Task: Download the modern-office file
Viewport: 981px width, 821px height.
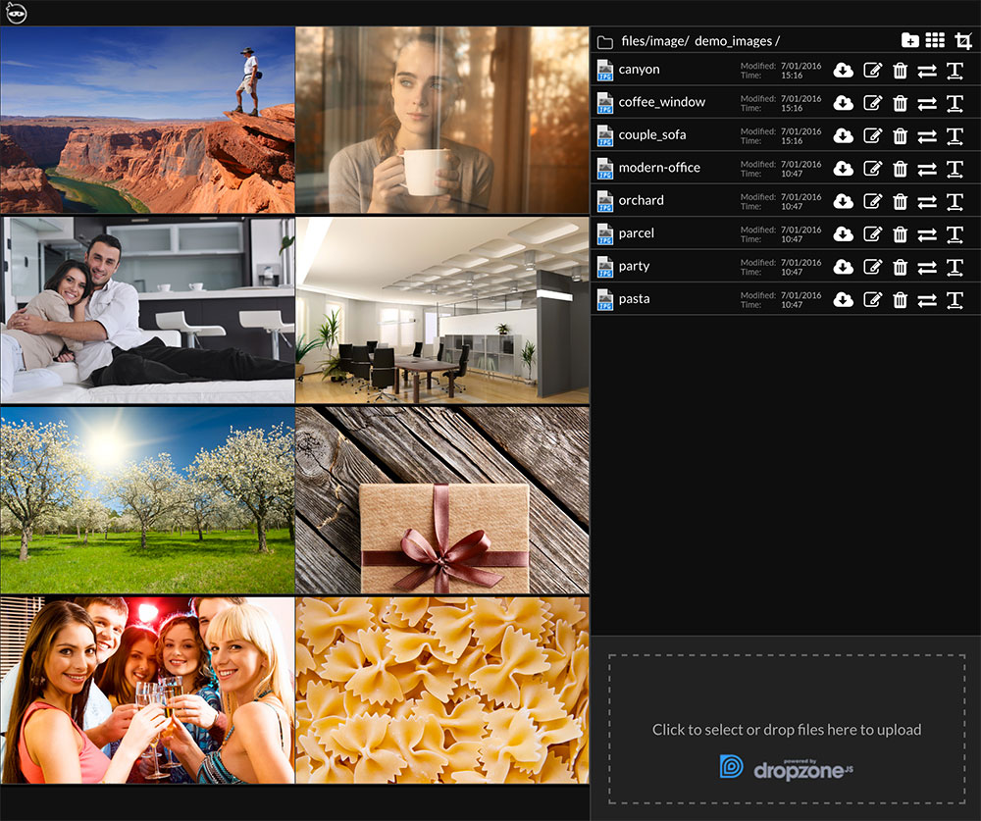Action: coord(844,169)
